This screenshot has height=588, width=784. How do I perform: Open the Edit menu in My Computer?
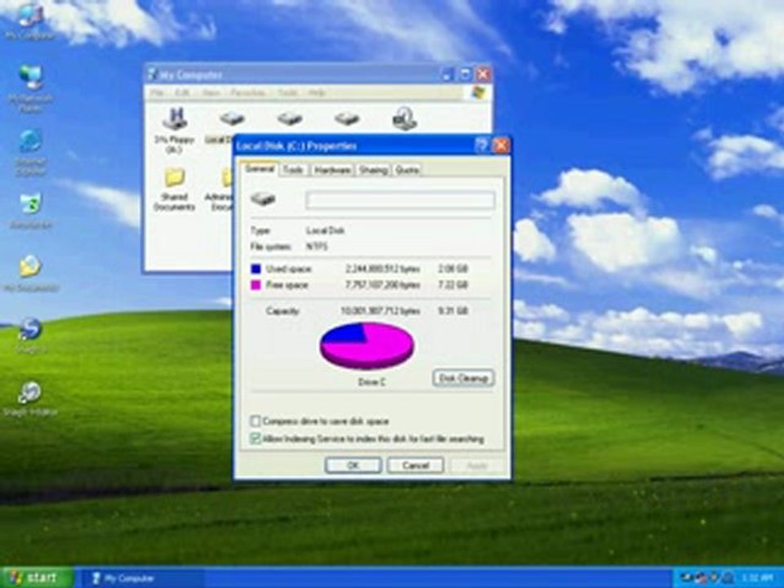point(182,92)
